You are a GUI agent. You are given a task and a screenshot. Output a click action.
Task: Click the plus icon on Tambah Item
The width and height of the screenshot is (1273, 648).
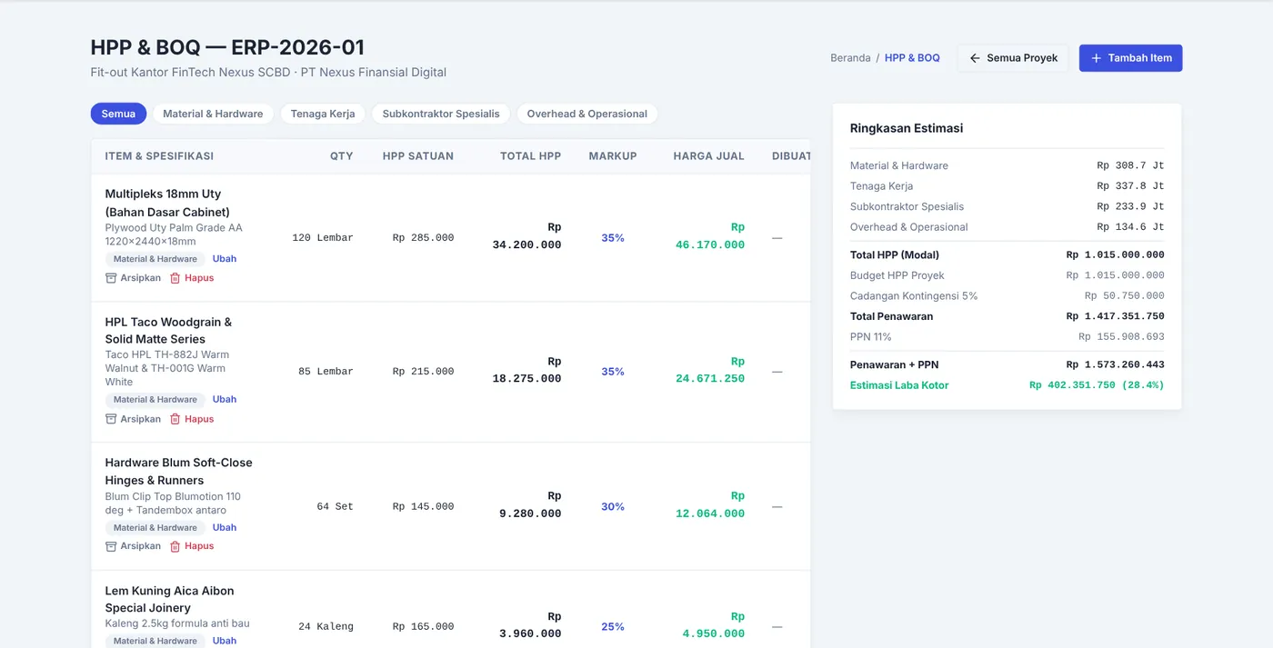1096,58
